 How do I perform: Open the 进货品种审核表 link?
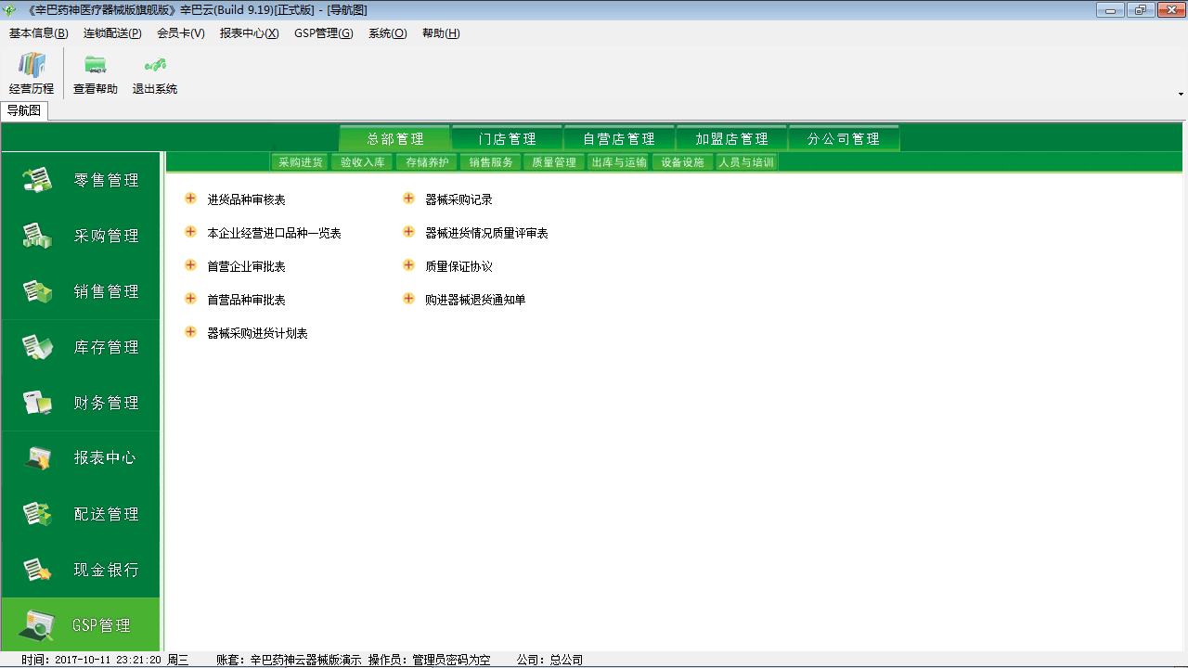click(x=247, y=199)
